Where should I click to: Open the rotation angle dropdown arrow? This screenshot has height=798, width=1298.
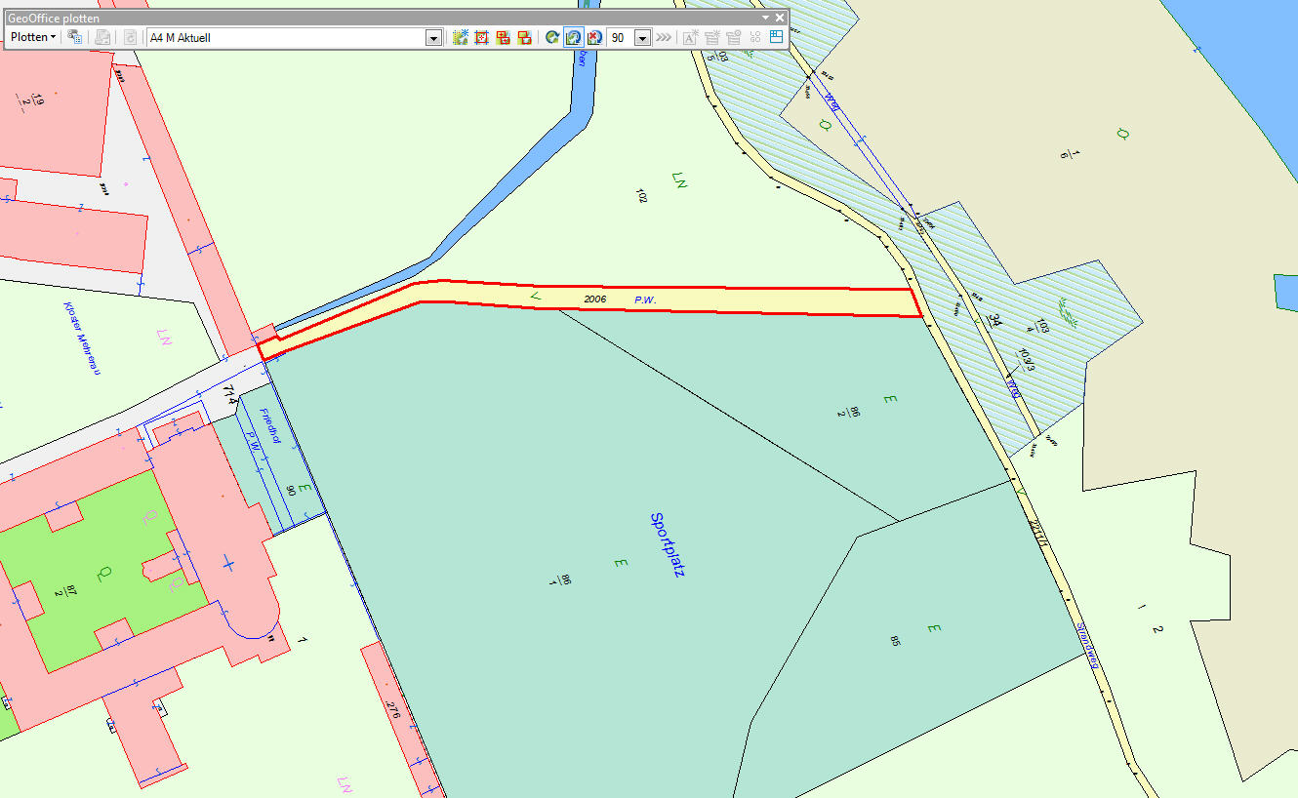pos(642,38)
